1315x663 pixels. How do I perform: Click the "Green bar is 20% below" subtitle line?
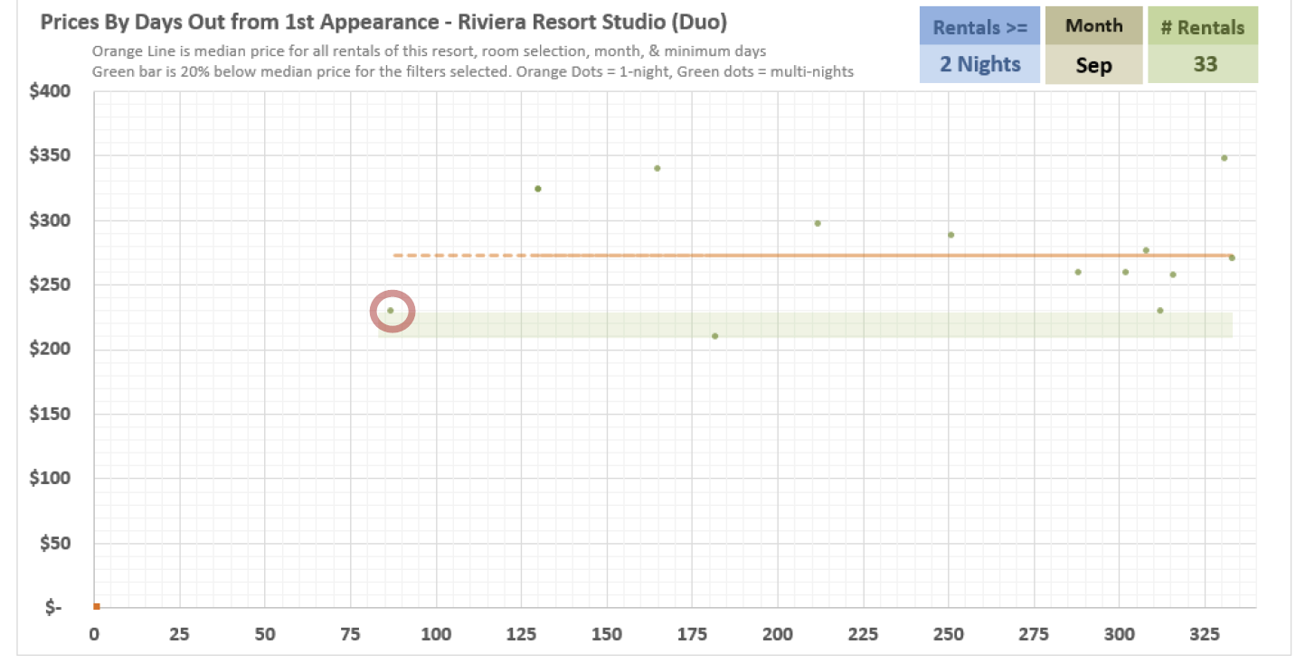pyautogui.click(x=472, y=71)
